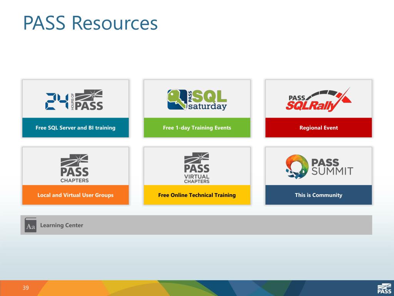Click the PASS logo in footer corner
This screenshot has height=296, width=394.
(x=384, y=288)
